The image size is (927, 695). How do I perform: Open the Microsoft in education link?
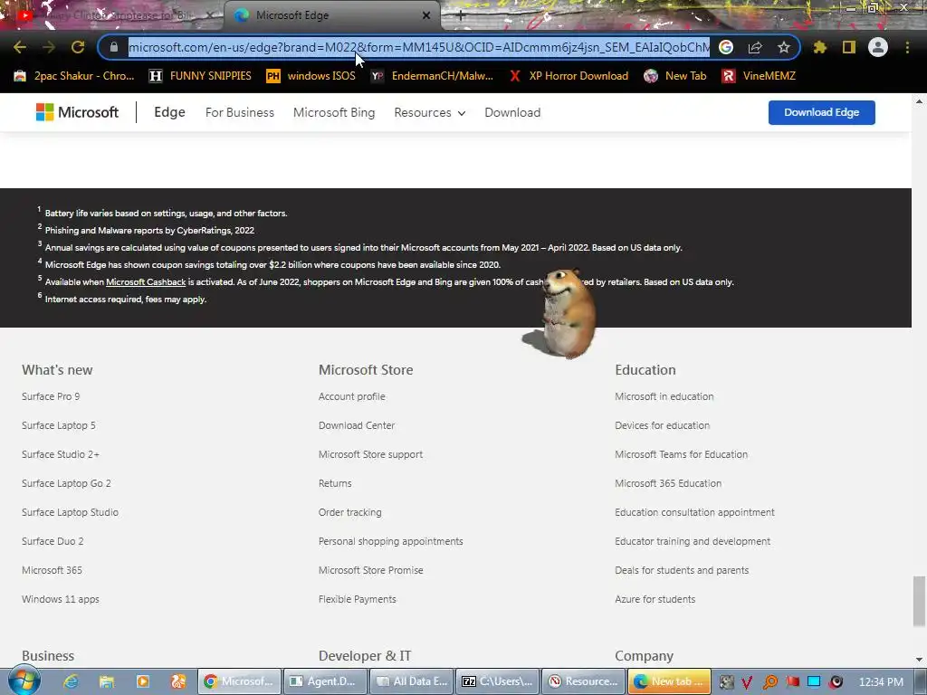tap(664, 396)
